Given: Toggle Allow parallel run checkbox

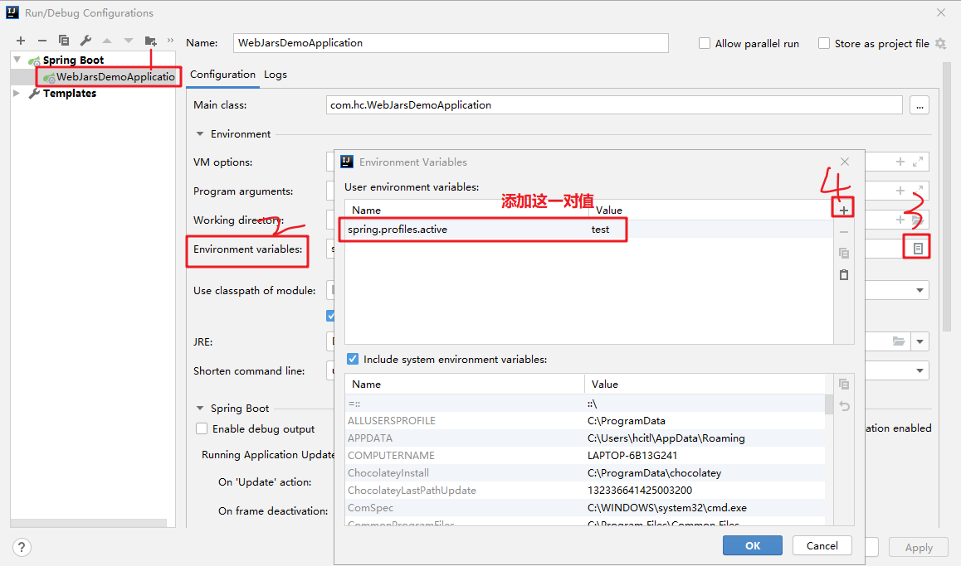Looking at the screenshot, I should pyautogui.click(x=705, y=43).
